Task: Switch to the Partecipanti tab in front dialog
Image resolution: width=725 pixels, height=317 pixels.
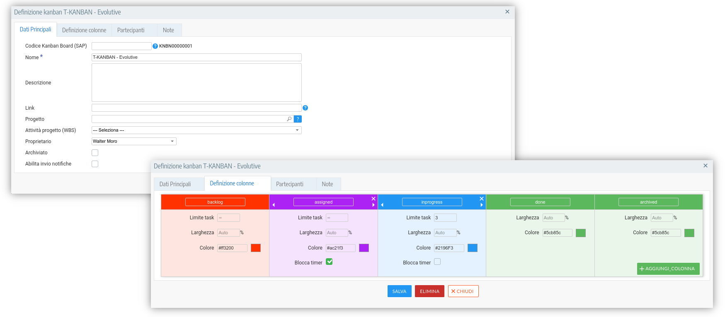Action: click(x=289, y=184)
